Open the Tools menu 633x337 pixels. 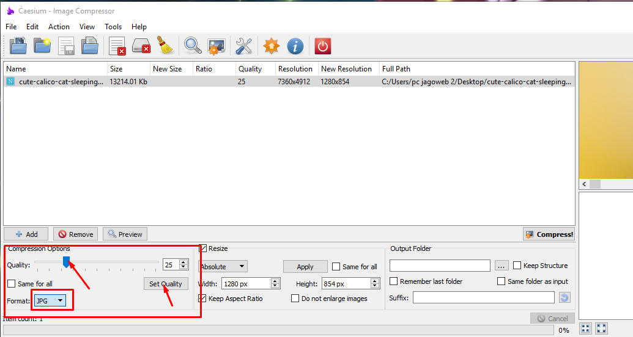(113, 27)
